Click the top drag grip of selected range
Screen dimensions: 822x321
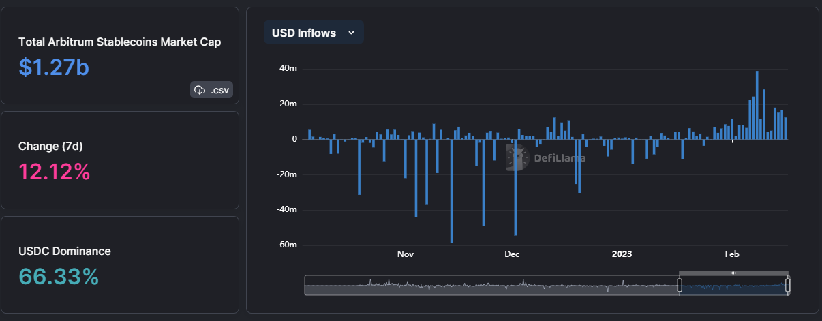click(x=733, y=273)
